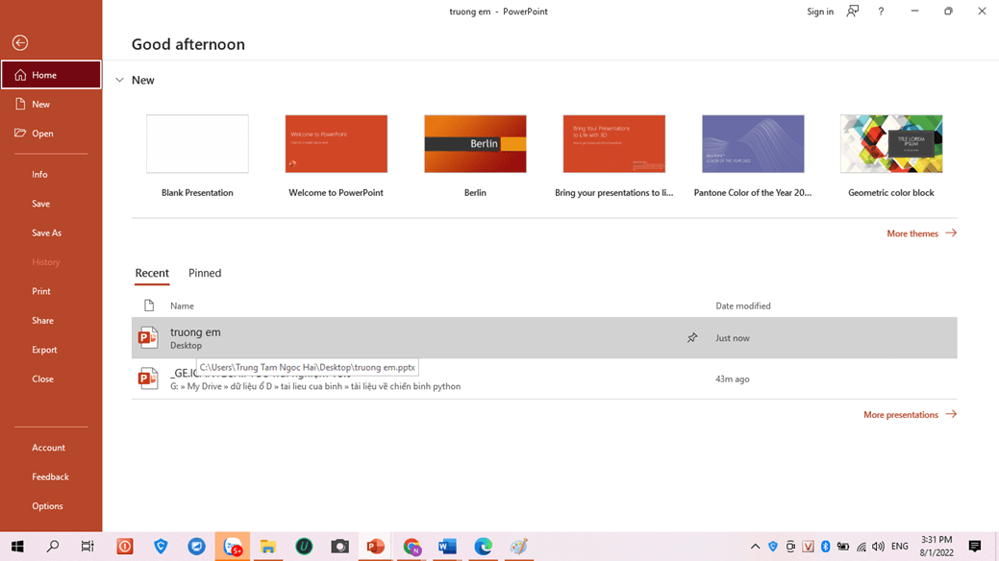
Task: Open the More presentations link
Action: coord(909,415)
